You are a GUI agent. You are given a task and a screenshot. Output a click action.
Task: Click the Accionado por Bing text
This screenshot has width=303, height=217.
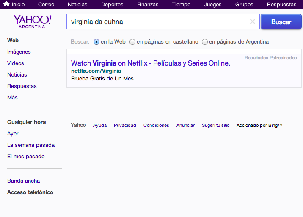pos(259,125)
